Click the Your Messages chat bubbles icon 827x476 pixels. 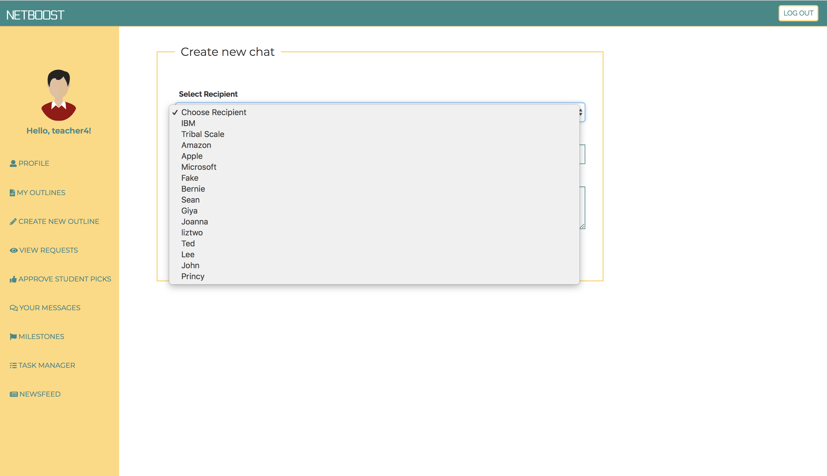pos(14,308)
